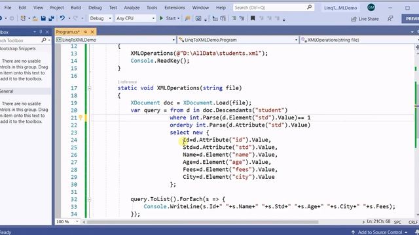This screenshot has height=235, width=419.
Task: Click the comment out lines icon
Action: click(234, 18)
